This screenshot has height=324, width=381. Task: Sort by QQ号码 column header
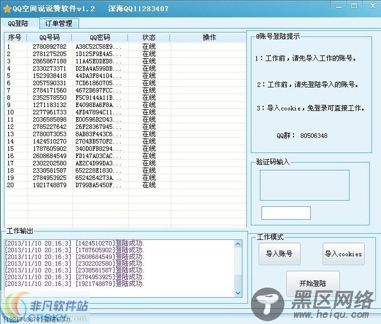(49, 38)
